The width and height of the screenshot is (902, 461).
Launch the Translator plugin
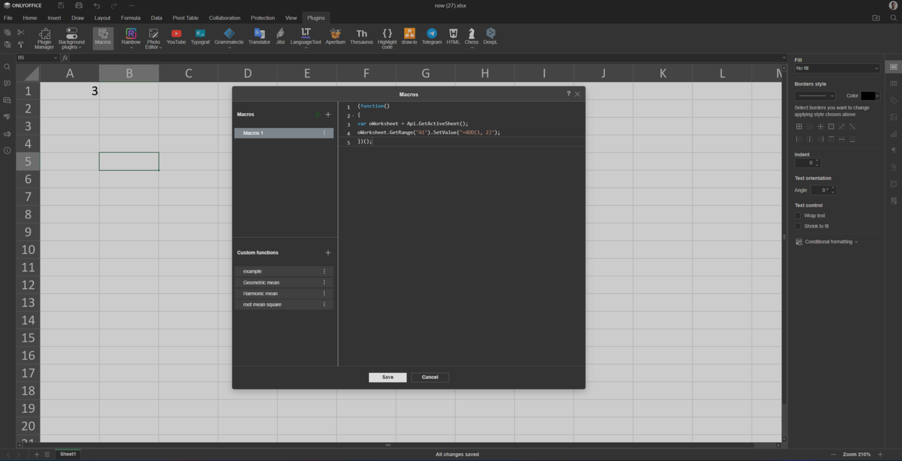[x=259, y=37]
